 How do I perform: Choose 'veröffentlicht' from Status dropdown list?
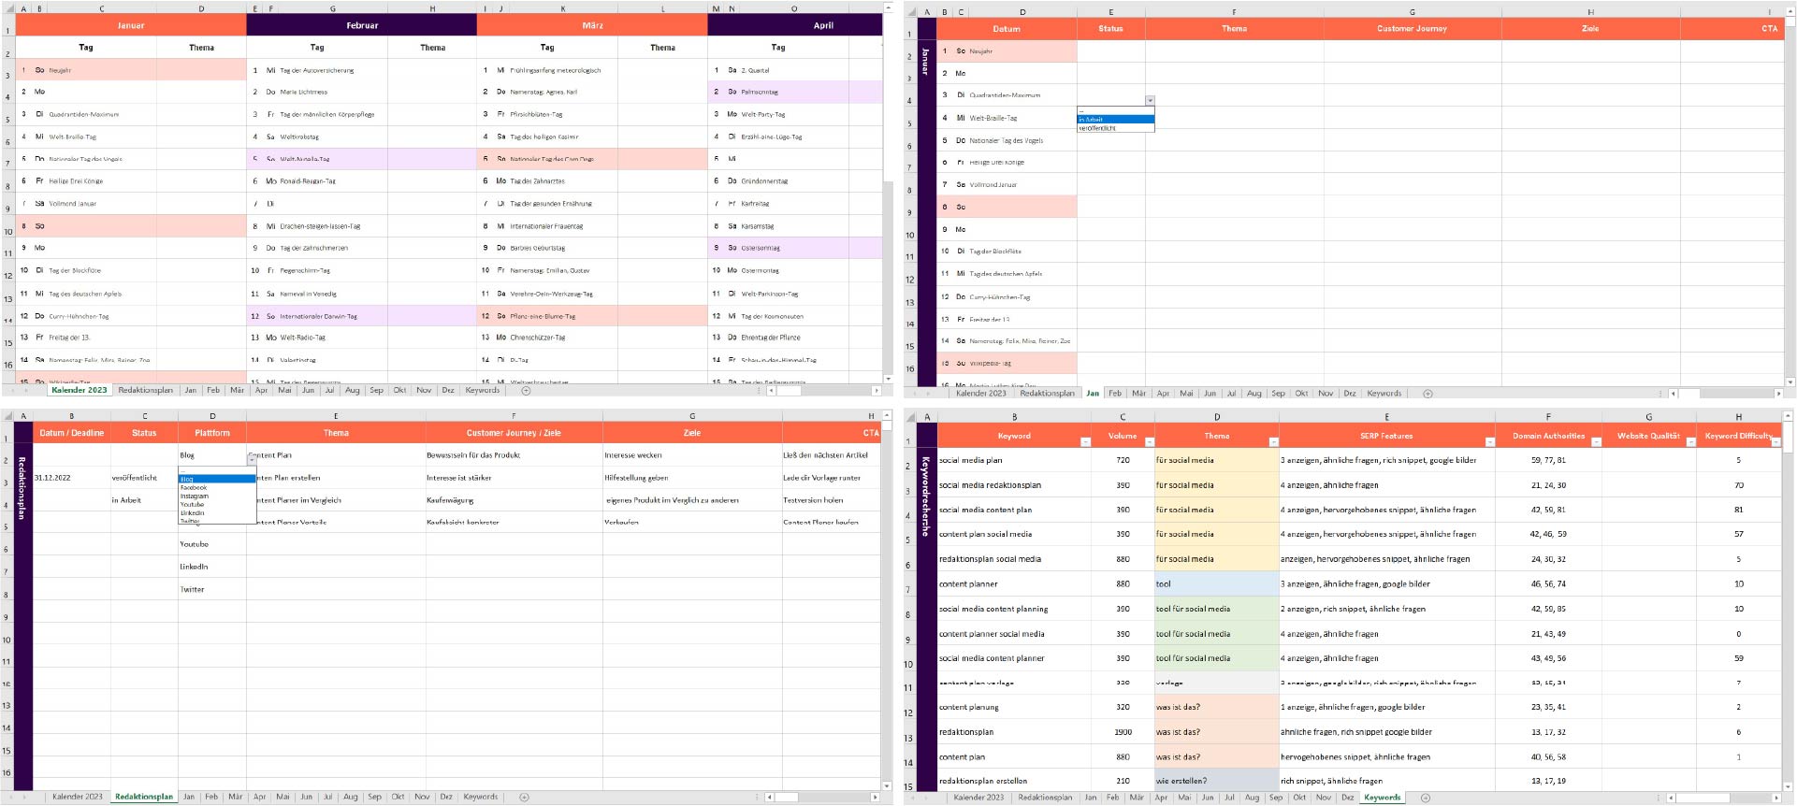click(x=1116, y=128)
